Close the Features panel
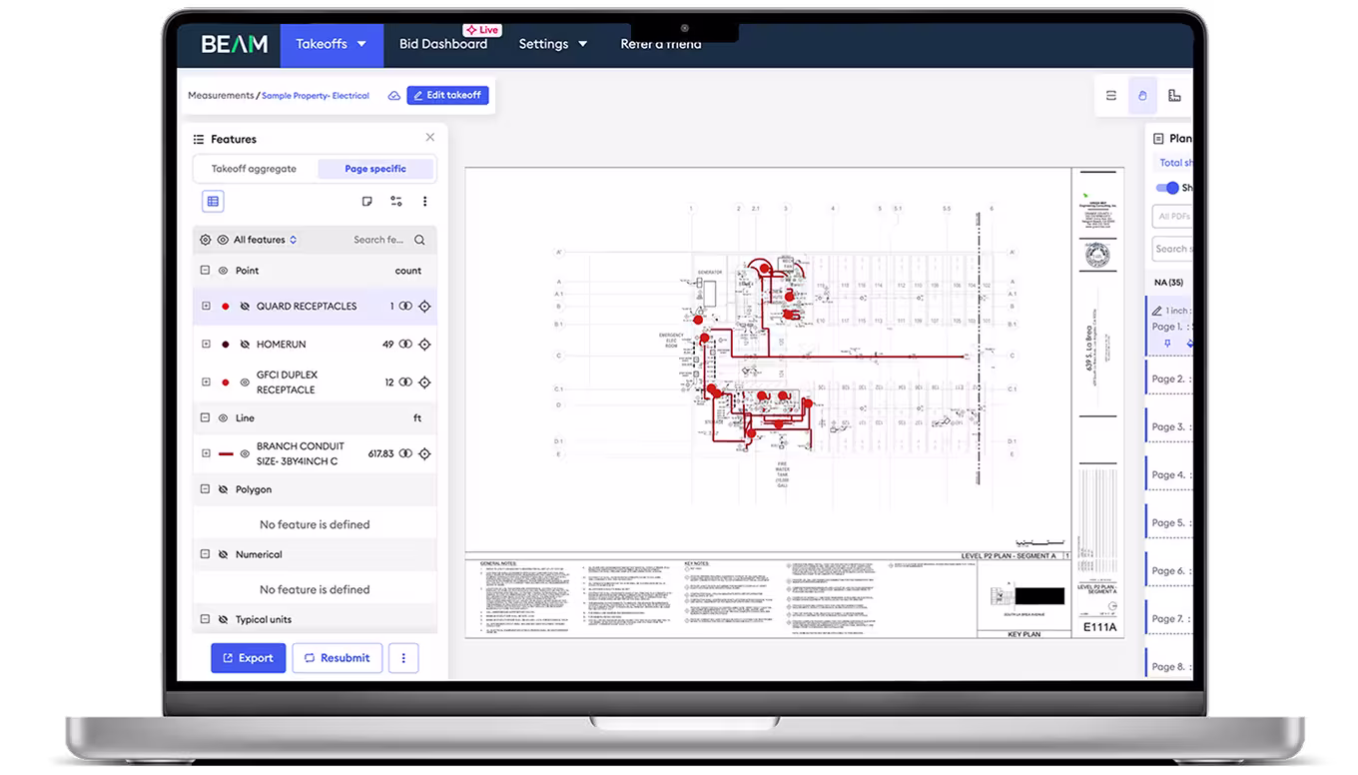Image resolution: width=1358 pixels, height=775 pixels. (x=430, y=138)
